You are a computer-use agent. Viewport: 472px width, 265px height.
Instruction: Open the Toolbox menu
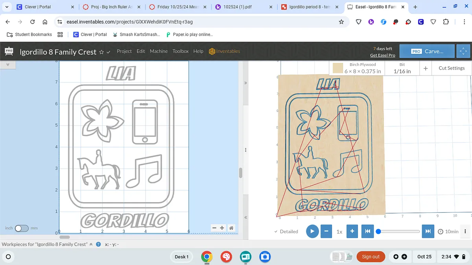pyautogui.click(x=181, y=51)
